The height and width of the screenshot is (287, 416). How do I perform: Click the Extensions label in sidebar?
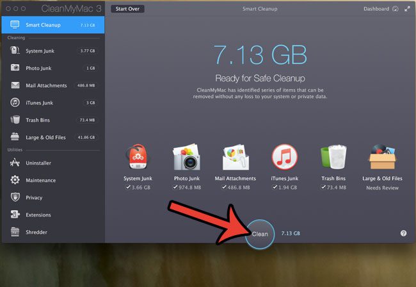pyautogui.click(x=38, y=215)
